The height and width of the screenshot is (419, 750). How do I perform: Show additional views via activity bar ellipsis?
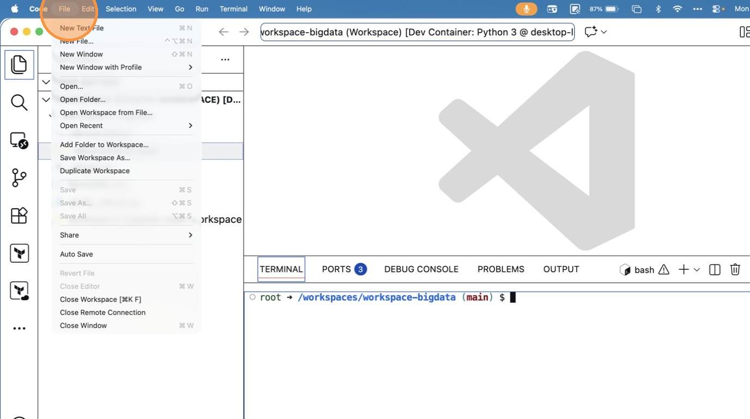19,329
